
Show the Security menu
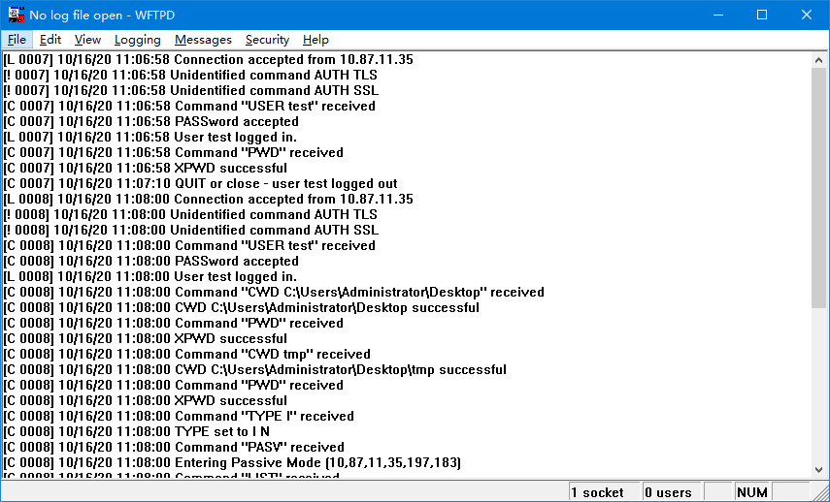267,40
